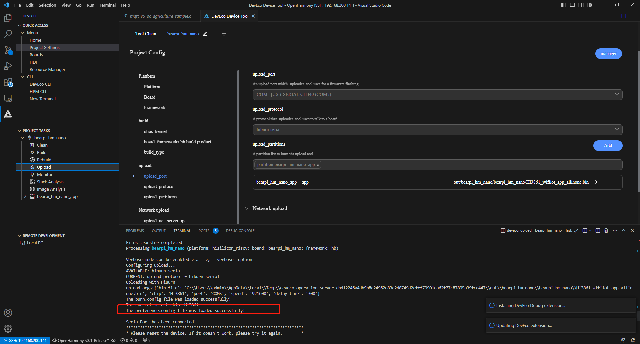Screen dimensions: 640x344
Task: Open the Search view in the activity bar
Action: point(8,34)
